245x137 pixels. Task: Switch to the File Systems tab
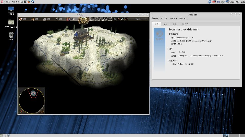pyautogui.click(x=185, y=24)
